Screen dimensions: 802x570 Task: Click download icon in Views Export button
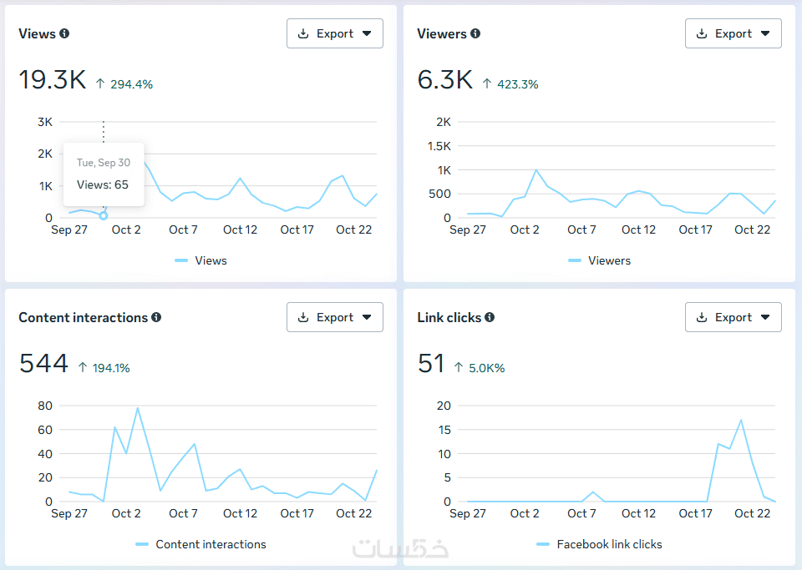tap(303, 33)
